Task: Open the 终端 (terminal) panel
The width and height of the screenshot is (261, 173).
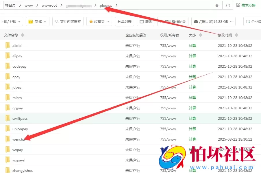Action: click(x=146, y=21)
